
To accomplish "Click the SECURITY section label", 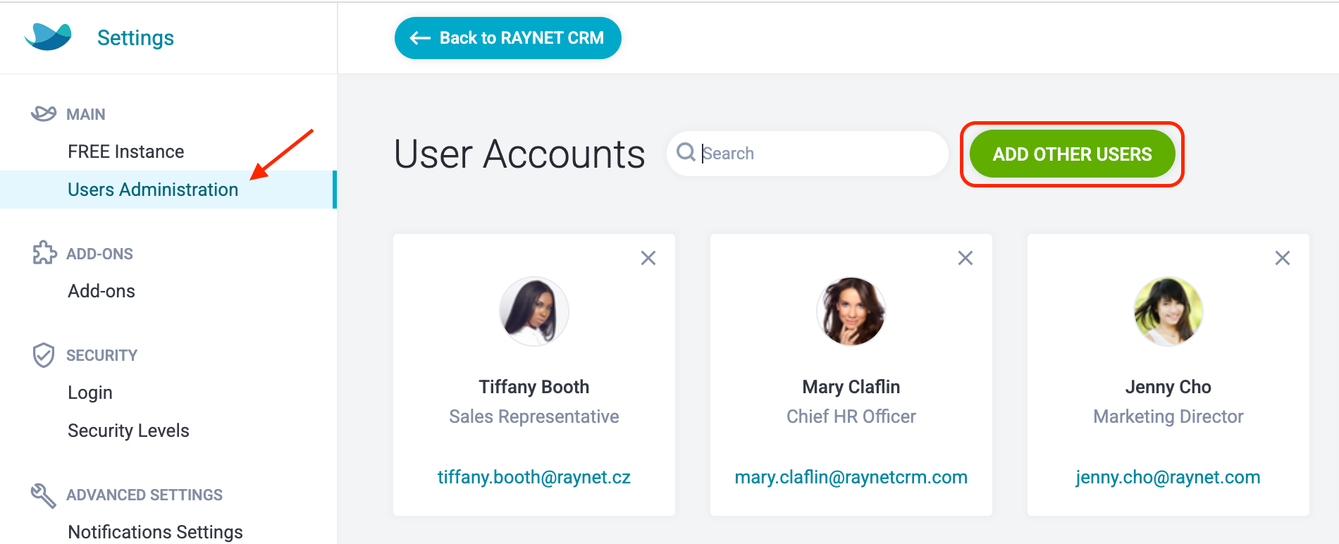I will (101, 355).
